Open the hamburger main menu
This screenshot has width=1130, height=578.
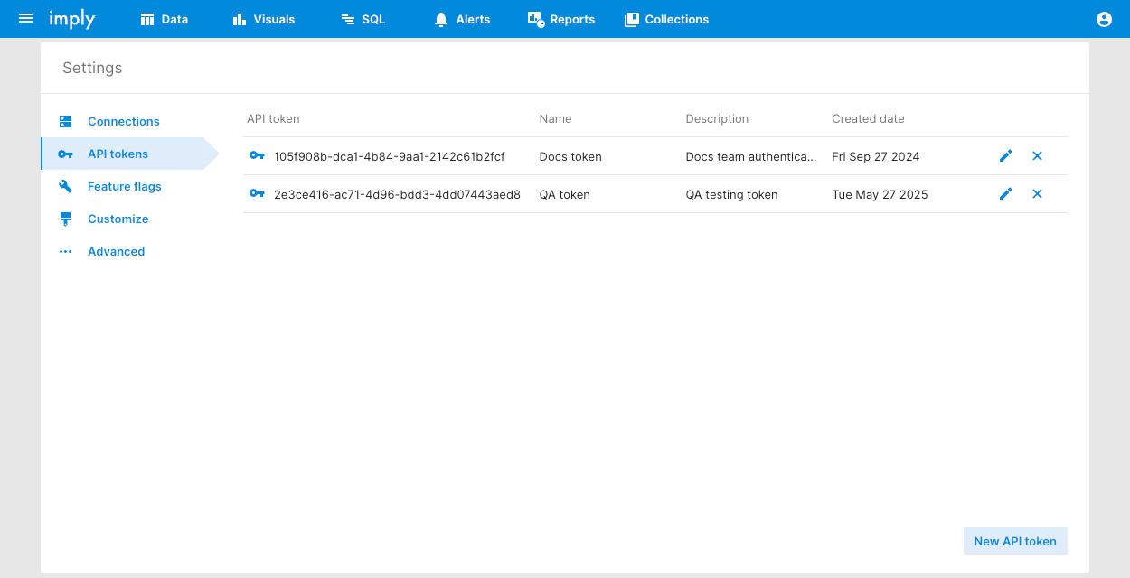(25, 19)
